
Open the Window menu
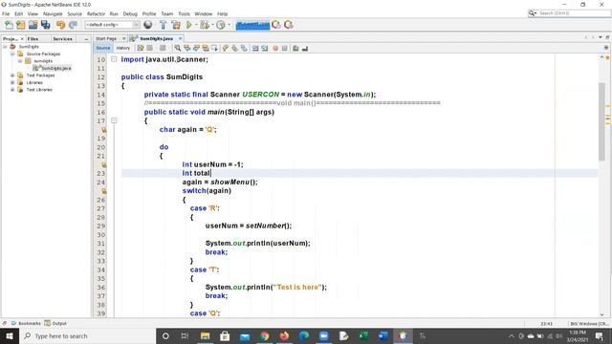[x=204, y=13]
